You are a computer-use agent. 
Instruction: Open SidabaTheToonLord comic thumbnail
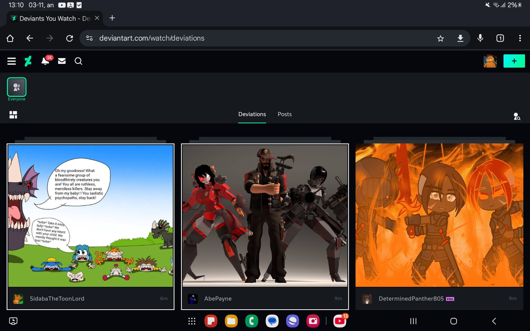click(91, 216)
